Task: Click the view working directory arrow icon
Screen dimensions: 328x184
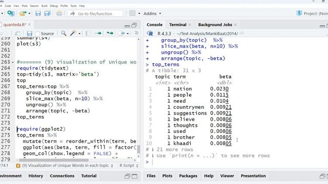Action: 242,33
